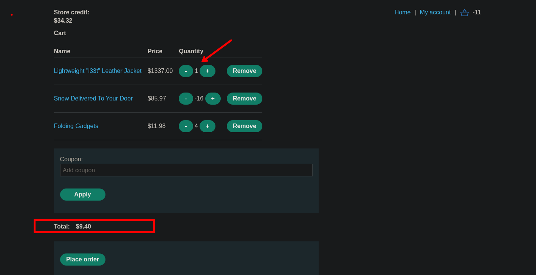
Task: Click the Place order button
Action: [x=82, y=260]
